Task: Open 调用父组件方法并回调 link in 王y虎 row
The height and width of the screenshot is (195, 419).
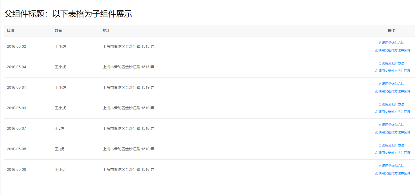Action: tap(393, 132)
